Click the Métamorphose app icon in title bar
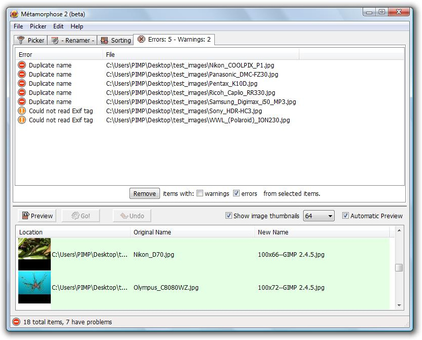Image resolution: width=422 pixels, height=340 pixels. (x=14, y=14)
